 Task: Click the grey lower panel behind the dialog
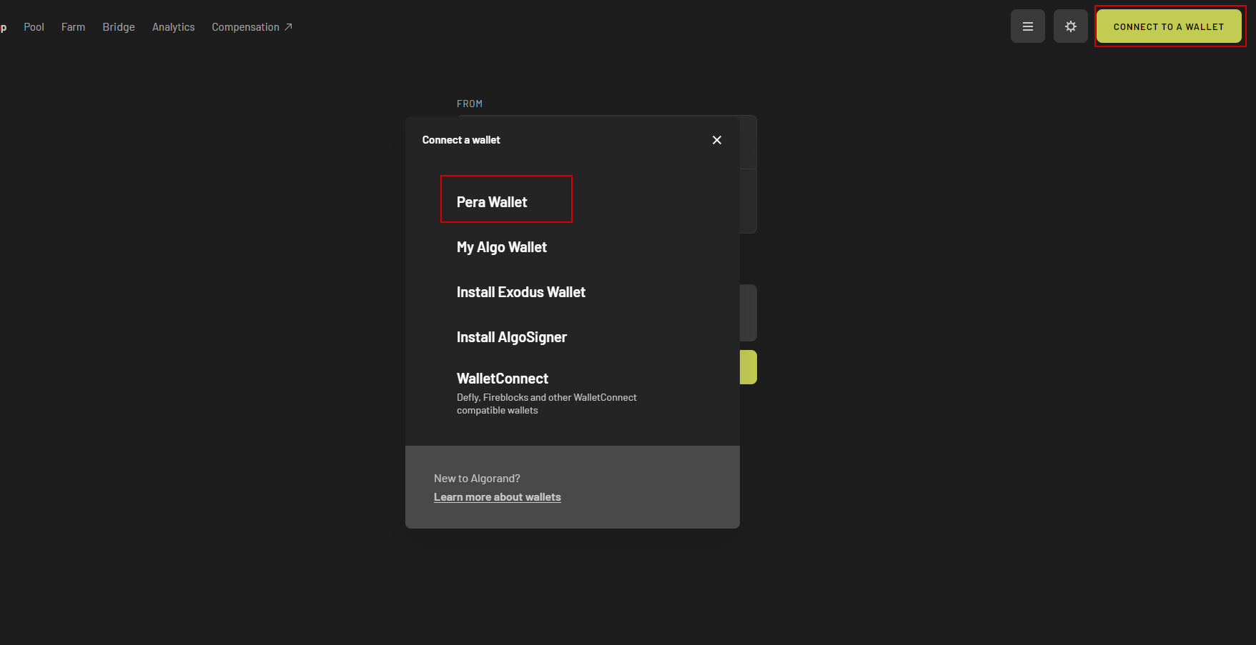748,313
